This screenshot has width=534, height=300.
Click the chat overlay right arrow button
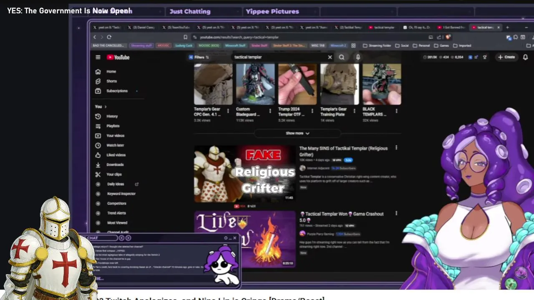pos(128,238)
